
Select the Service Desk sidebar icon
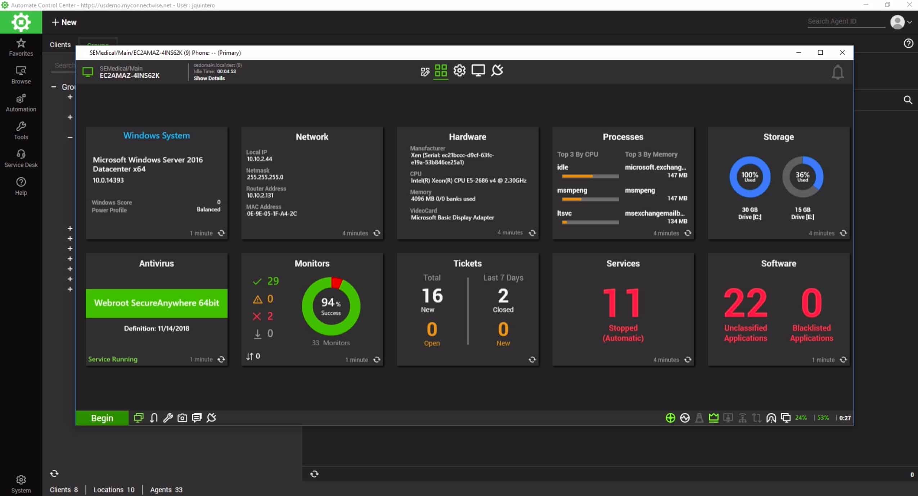tap(21, 158)
